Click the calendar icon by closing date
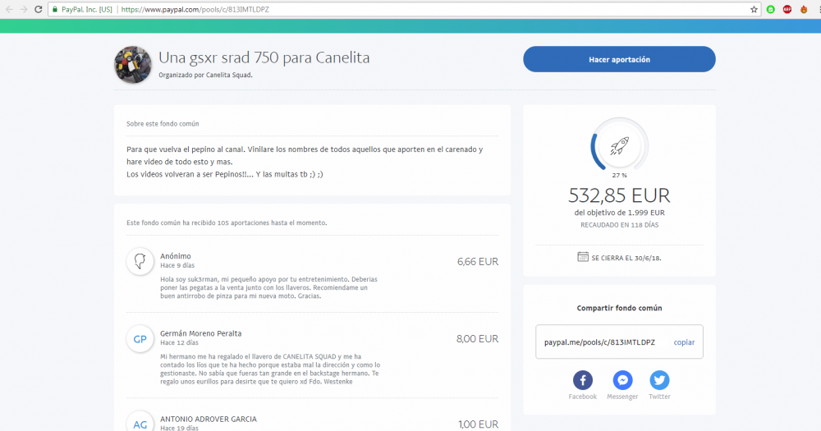821x431 pixels. [583, 257]
